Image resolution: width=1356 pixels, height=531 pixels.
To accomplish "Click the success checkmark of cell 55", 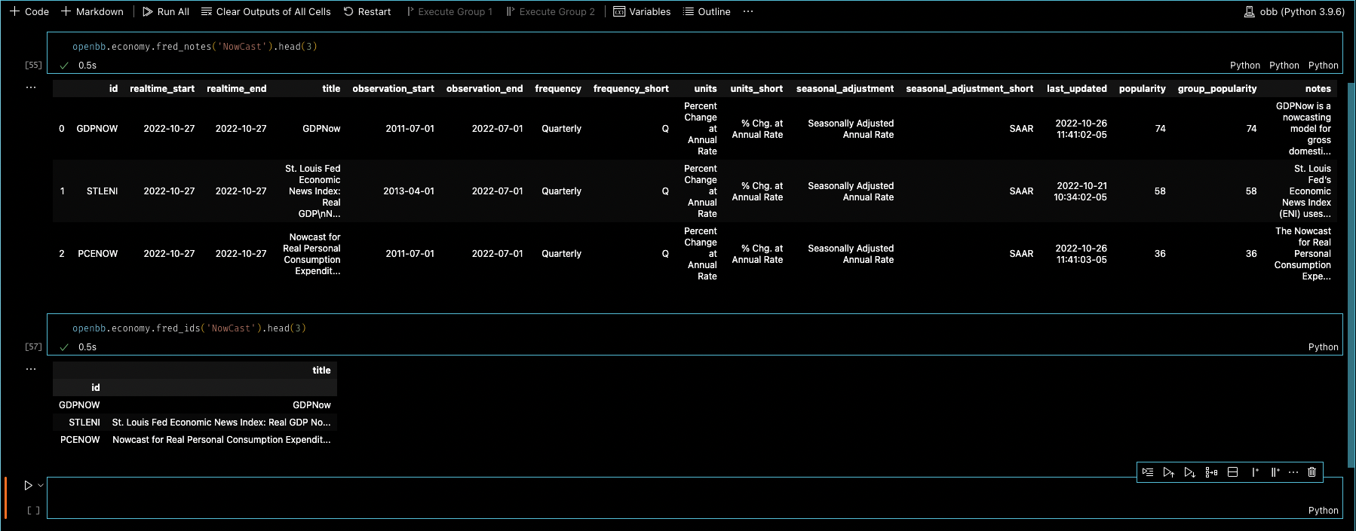I will pyautogui.click(x=64, y=66).
